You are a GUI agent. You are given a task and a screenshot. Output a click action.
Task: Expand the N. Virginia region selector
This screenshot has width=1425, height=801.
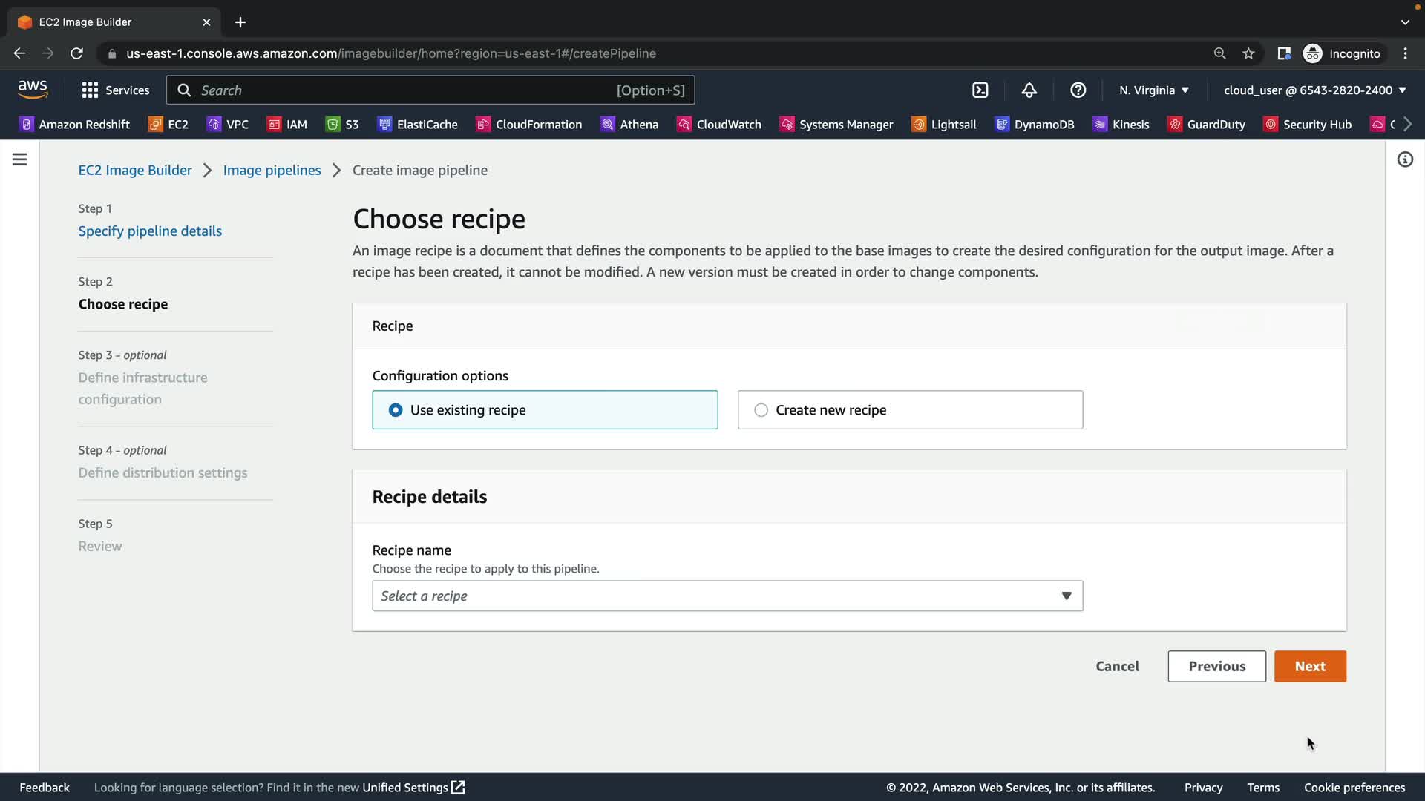click(1153, 90)
